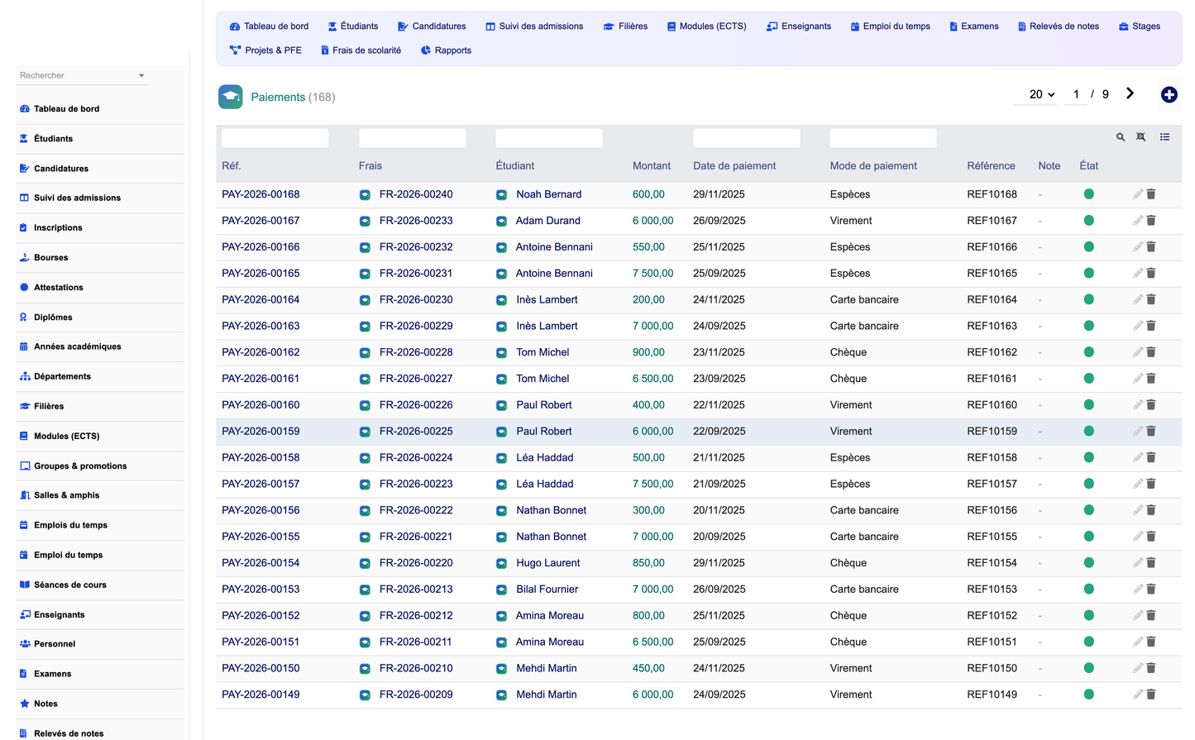This screenshot has width=1195, height=740.
Task: Edit payment PAY-2026-00168 with the pencil icon
Action: click(1138, 194)
